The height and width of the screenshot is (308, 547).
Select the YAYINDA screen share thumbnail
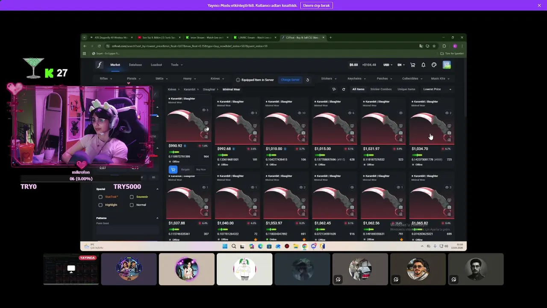tap(71, 269)
